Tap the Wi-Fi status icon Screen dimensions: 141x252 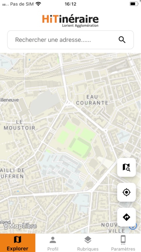[x=38, y=4]
